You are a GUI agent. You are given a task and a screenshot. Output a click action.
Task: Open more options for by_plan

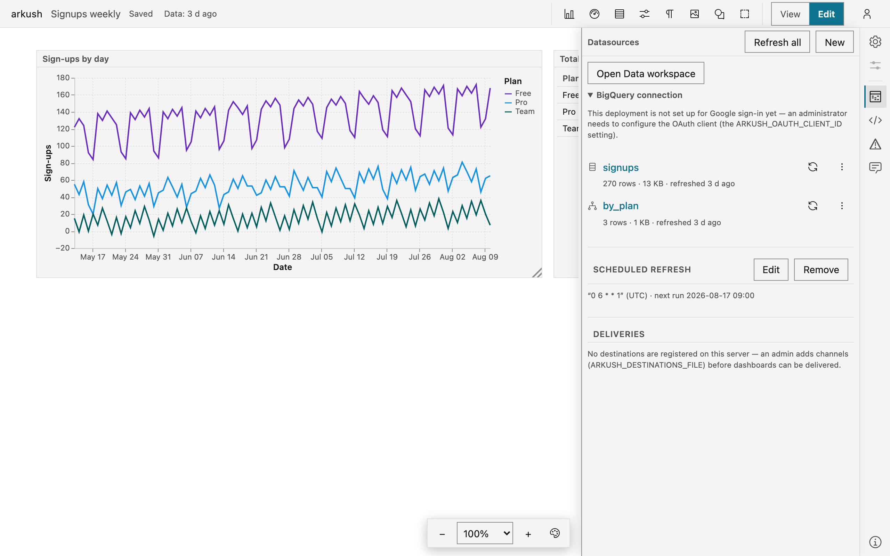[842, 206]
